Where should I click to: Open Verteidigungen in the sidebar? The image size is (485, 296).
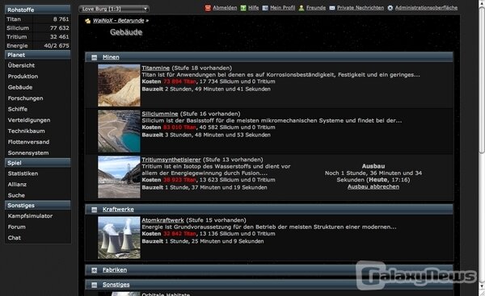coord(29,120)
